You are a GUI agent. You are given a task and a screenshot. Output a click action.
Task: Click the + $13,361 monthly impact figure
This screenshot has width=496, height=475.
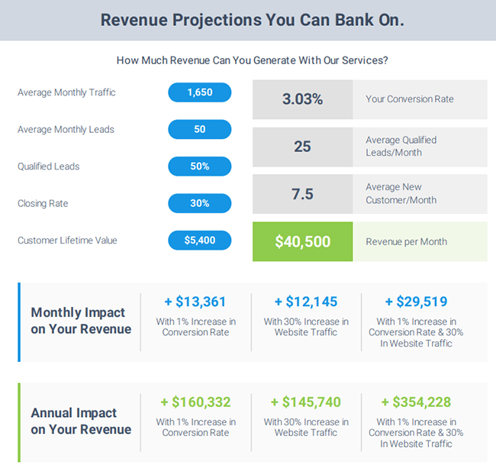[x=195, y=302]
